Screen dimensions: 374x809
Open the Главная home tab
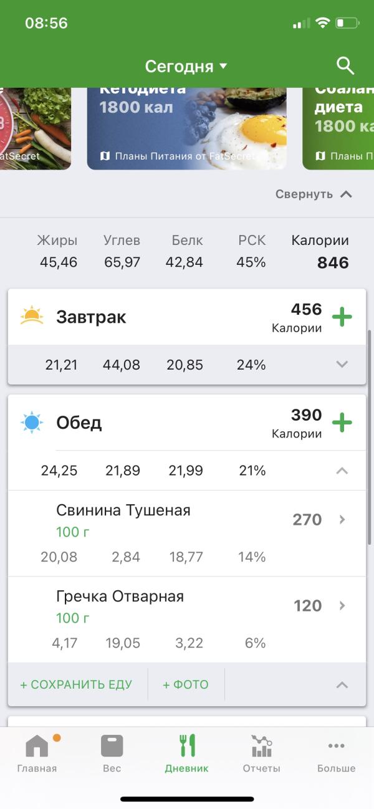(x=37, y=753)
